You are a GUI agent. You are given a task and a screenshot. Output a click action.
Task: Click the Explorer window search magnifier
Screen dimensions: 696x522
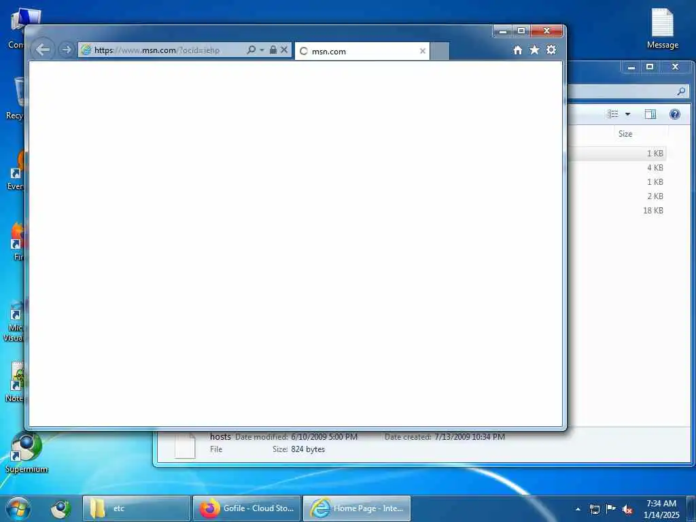click(681, 92)
